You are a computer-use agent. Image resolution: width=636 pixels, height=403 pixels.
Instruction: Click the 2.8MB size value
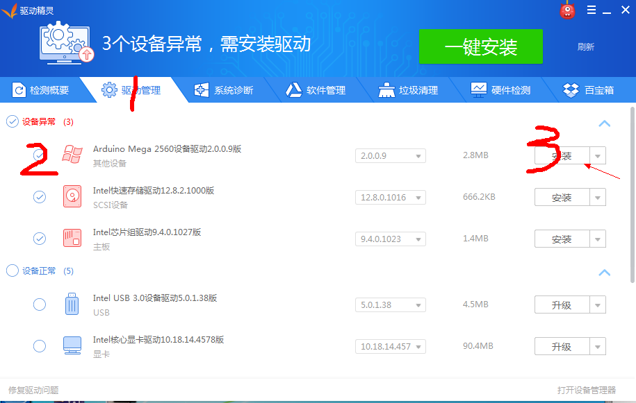475,155
